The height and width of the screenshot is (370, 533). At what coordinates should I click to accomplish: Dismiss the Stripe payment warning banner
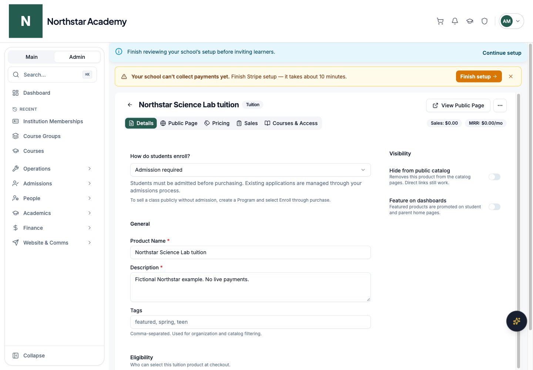(511, 77)
